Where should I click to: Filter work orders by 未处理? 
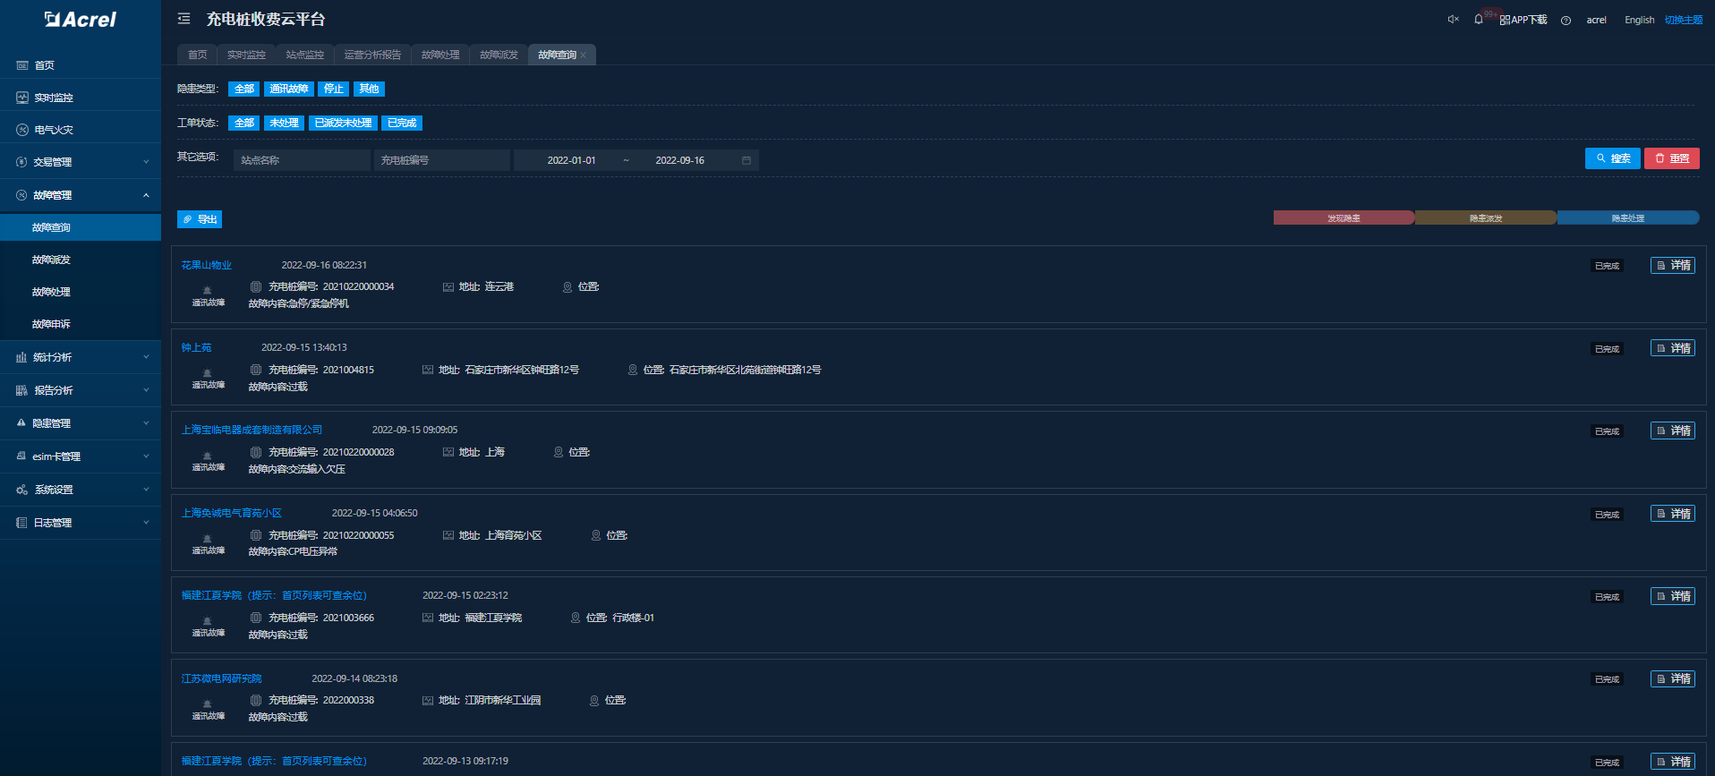click(284, 123)
